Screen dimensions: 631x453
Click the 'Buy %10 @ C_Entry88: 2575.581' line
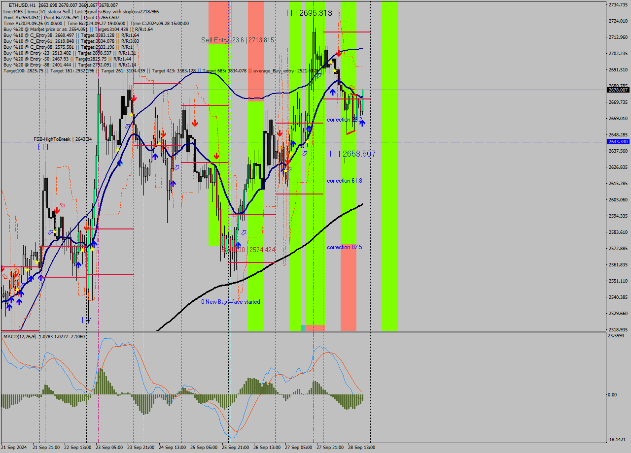click(x=68, y=47)
